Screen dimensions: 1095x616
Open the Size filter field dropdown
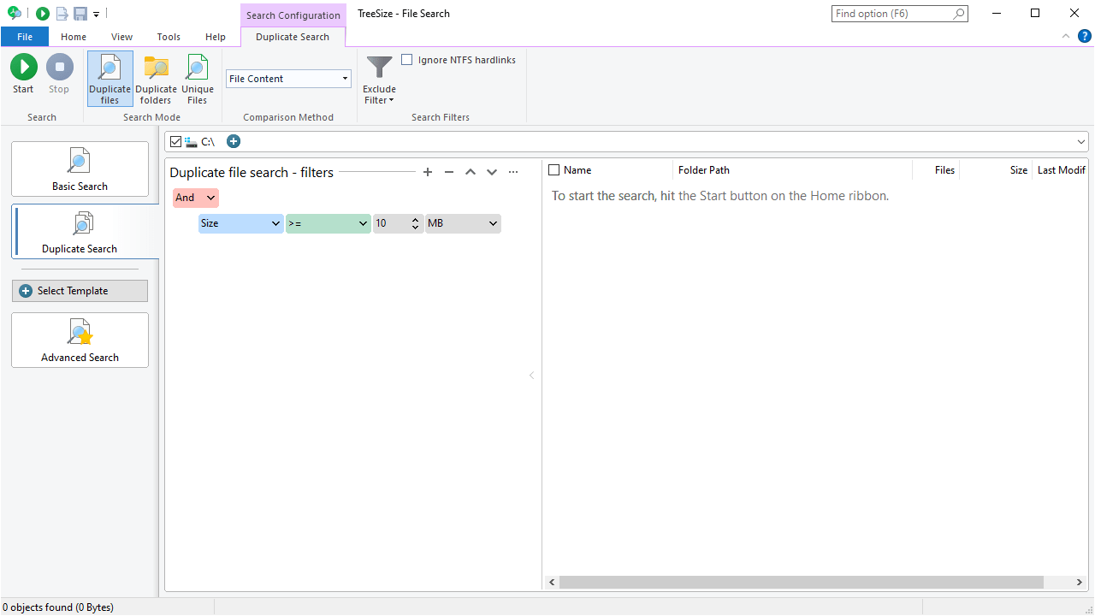click(275, 223)
